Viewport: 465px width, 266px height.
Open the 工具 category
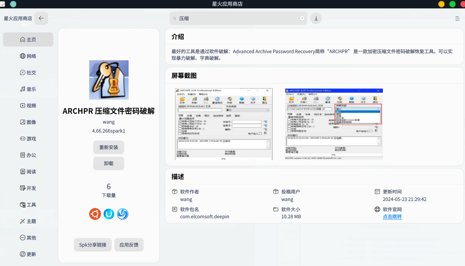pos(28,205)
